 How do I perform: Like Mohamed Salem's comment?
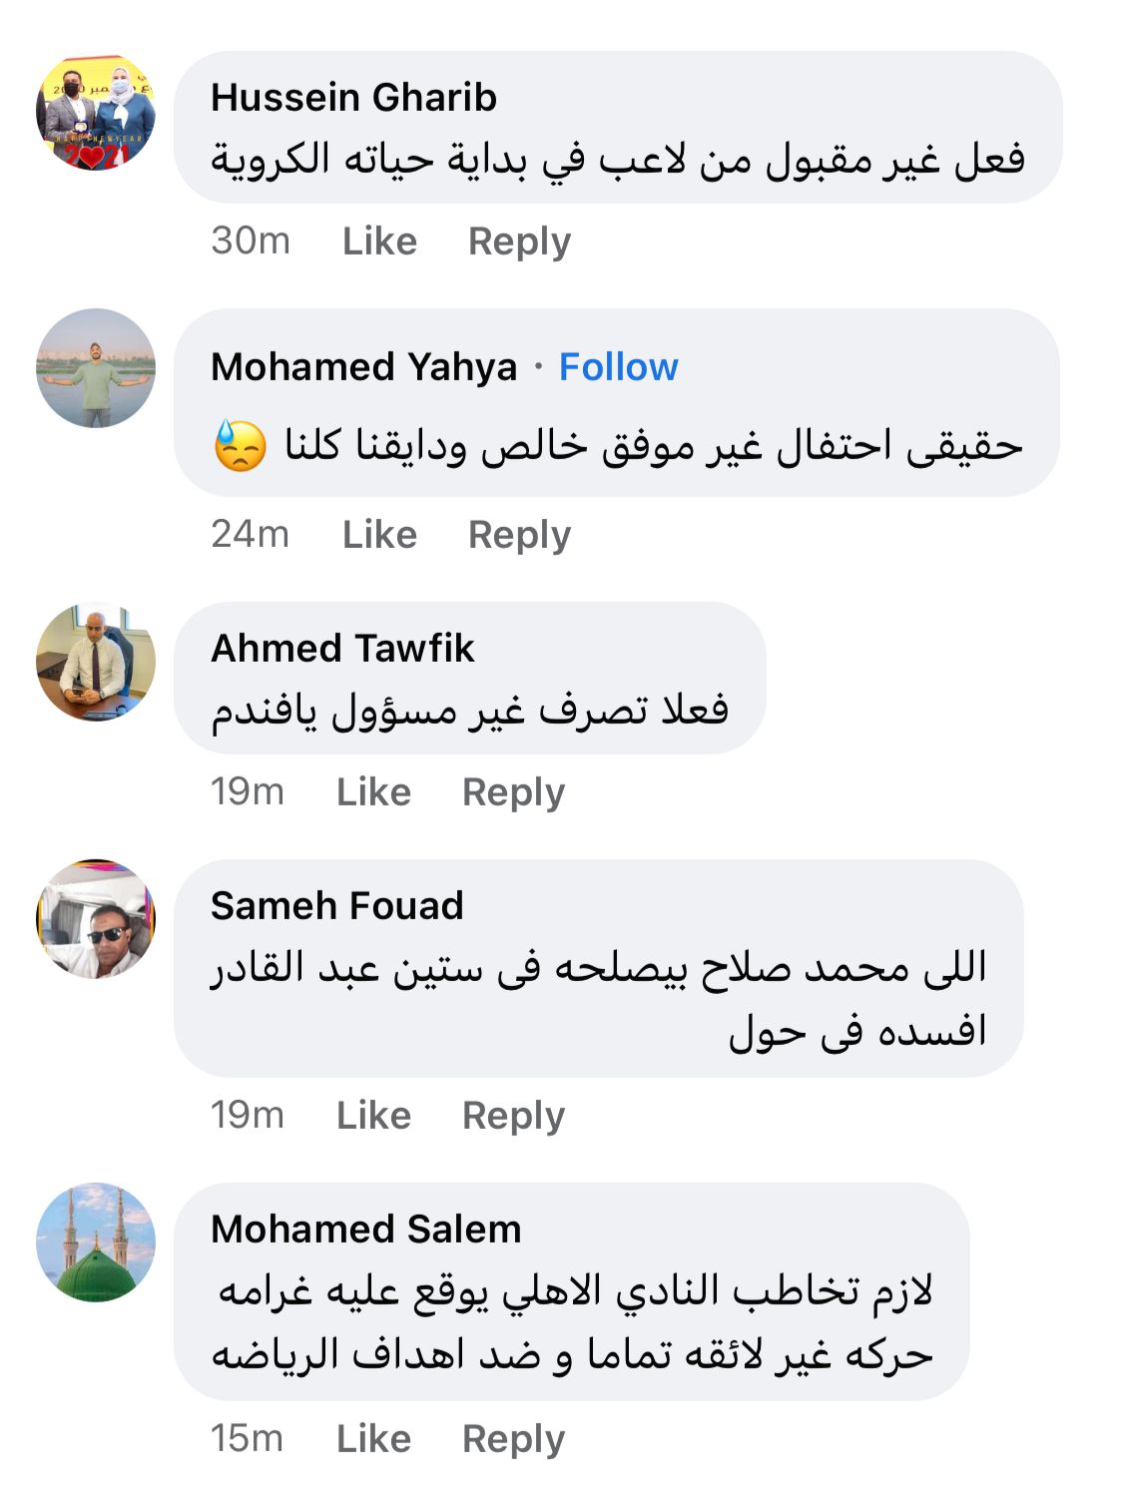pyautogui.click(x=373, y=1439)
